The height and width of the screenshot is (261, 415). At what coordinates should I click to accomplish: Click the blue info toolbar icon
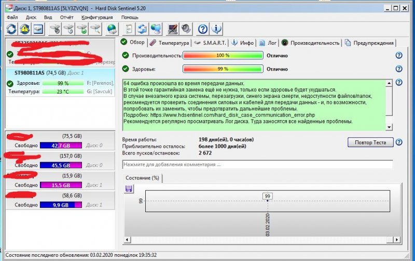tap(217, 29)
